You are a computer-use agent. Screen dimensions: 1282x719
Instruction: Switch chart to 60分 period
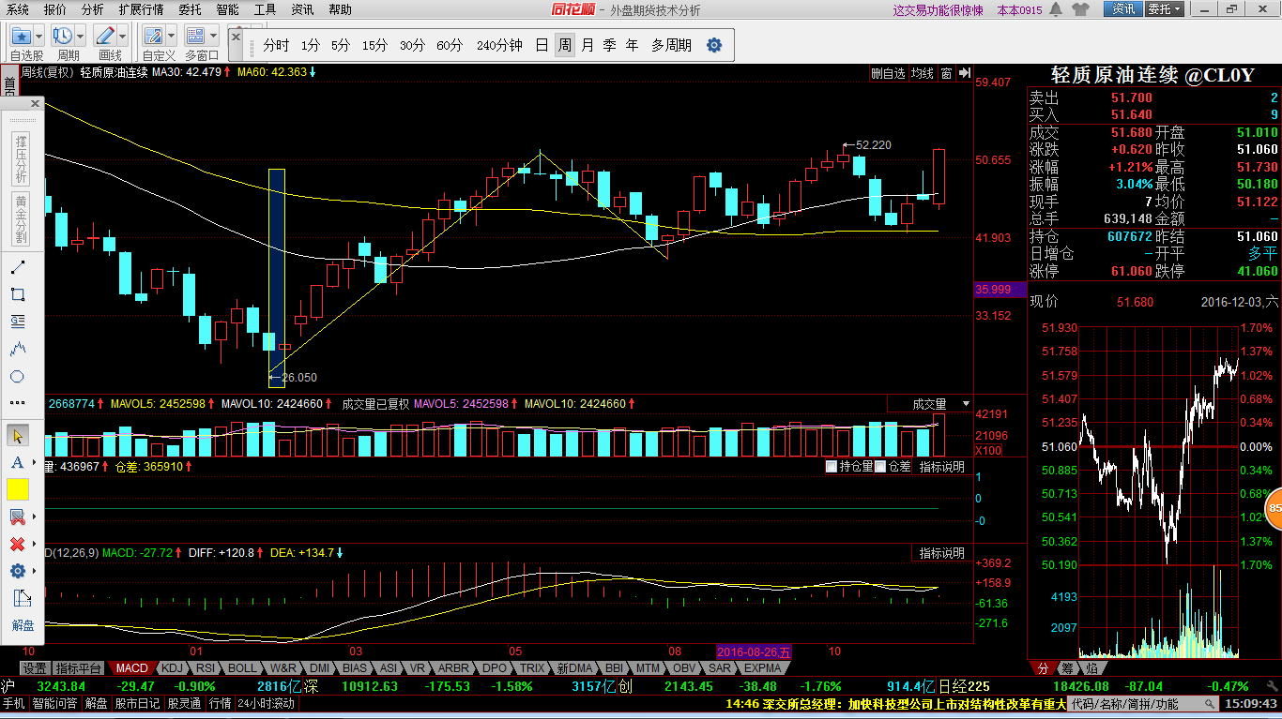pos(450,45)
